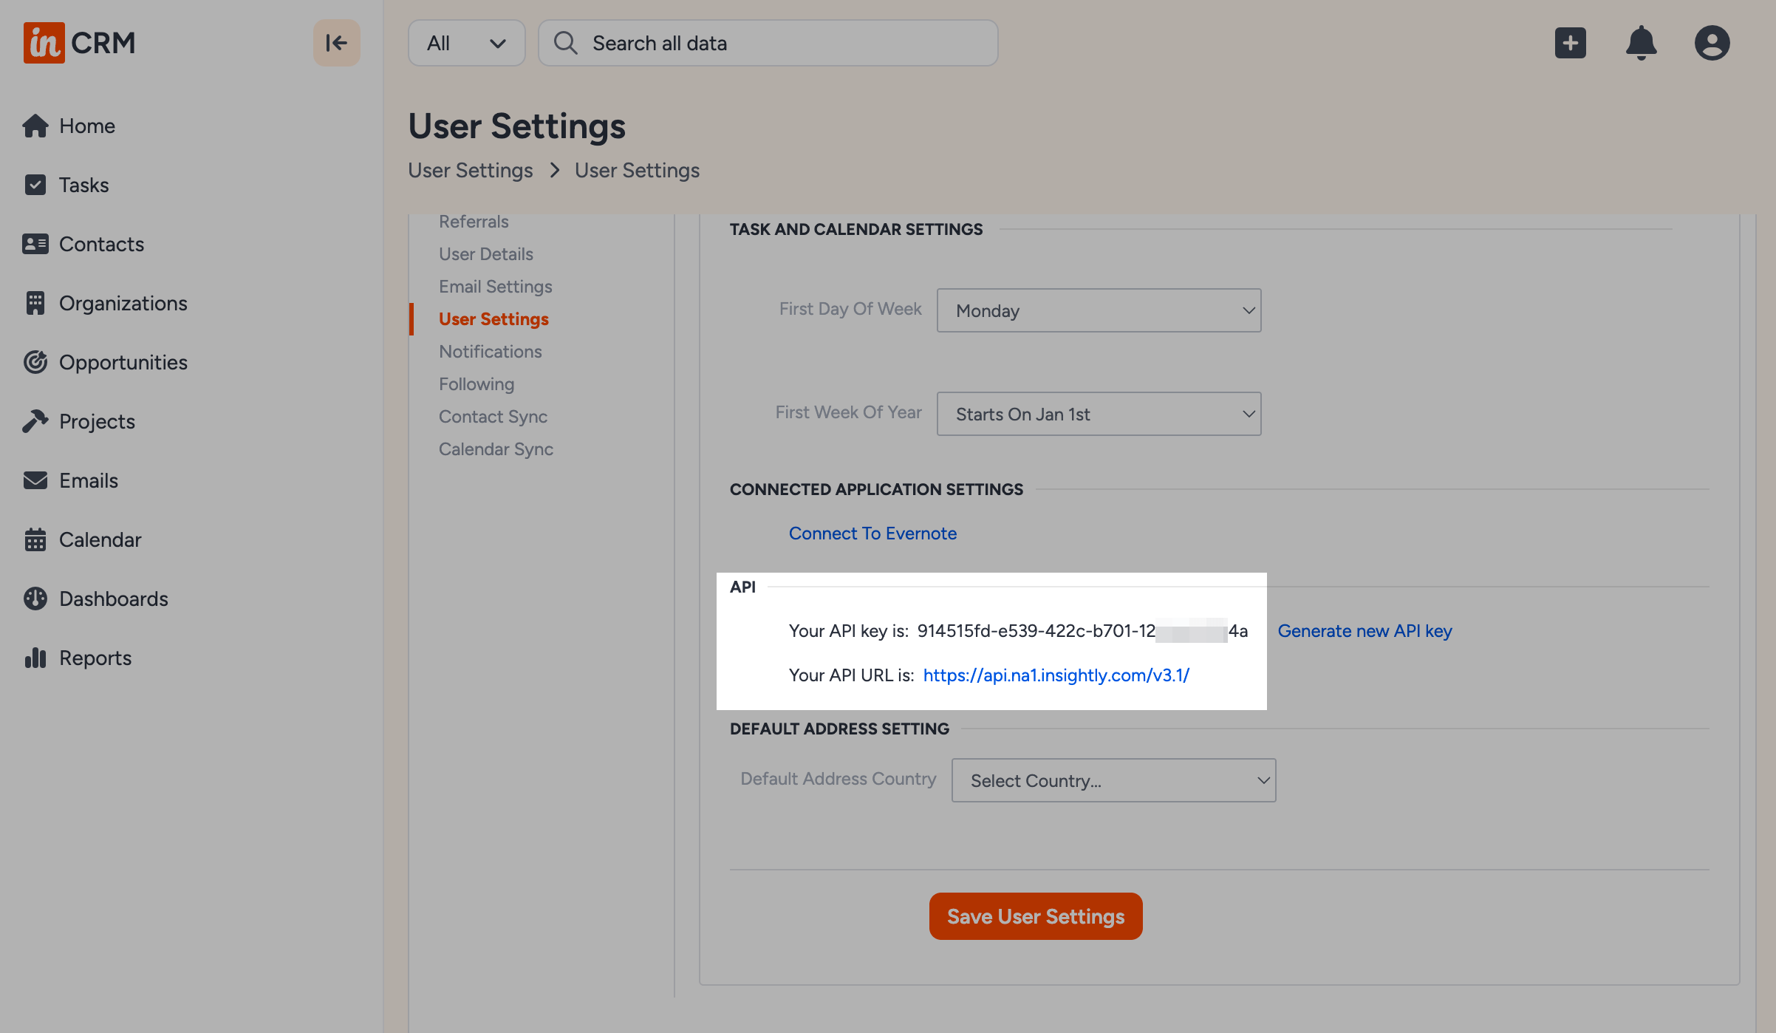Click the plus quick-add icon
The image size is (1776, 1033).
[x=1570, y=43]
